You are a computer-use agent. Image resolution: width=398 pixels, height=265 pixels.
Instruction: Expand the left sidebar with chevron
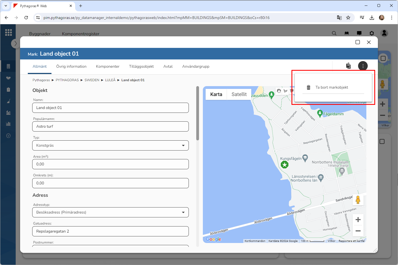pos(15,43)
